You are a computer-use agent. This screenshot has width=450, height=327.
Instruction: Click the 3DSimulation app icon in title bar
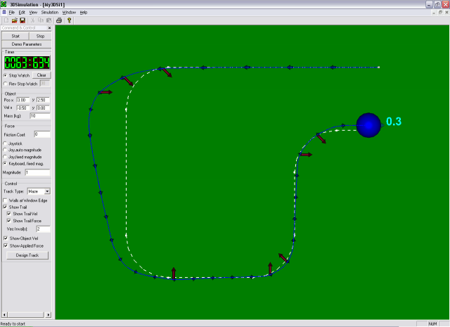coord(4,4)
